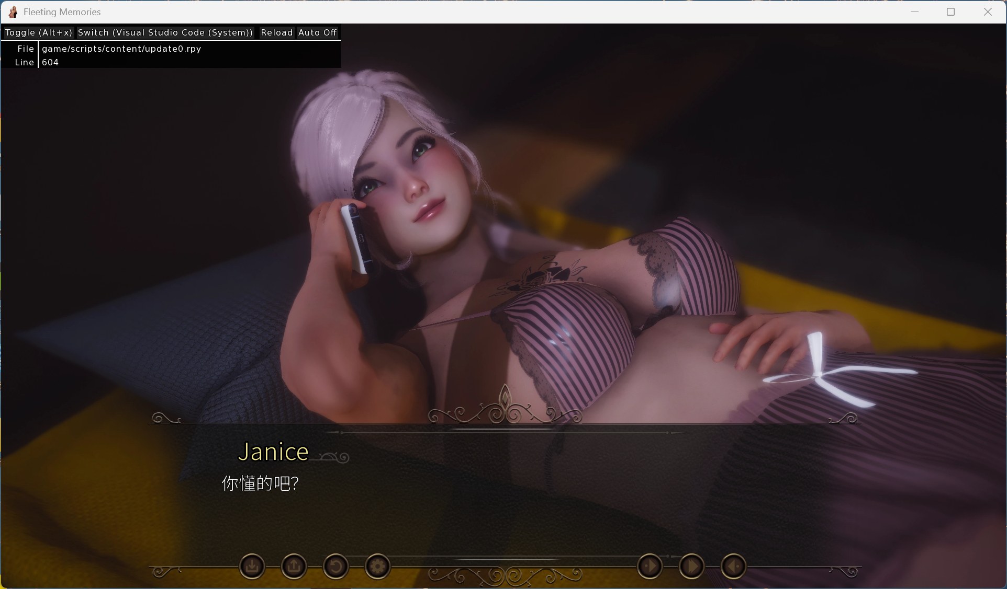Viewport: 1007px width, 589px height.
Task: Minimize the Fleeting Memories window
Action: click(x=914, y=12)
